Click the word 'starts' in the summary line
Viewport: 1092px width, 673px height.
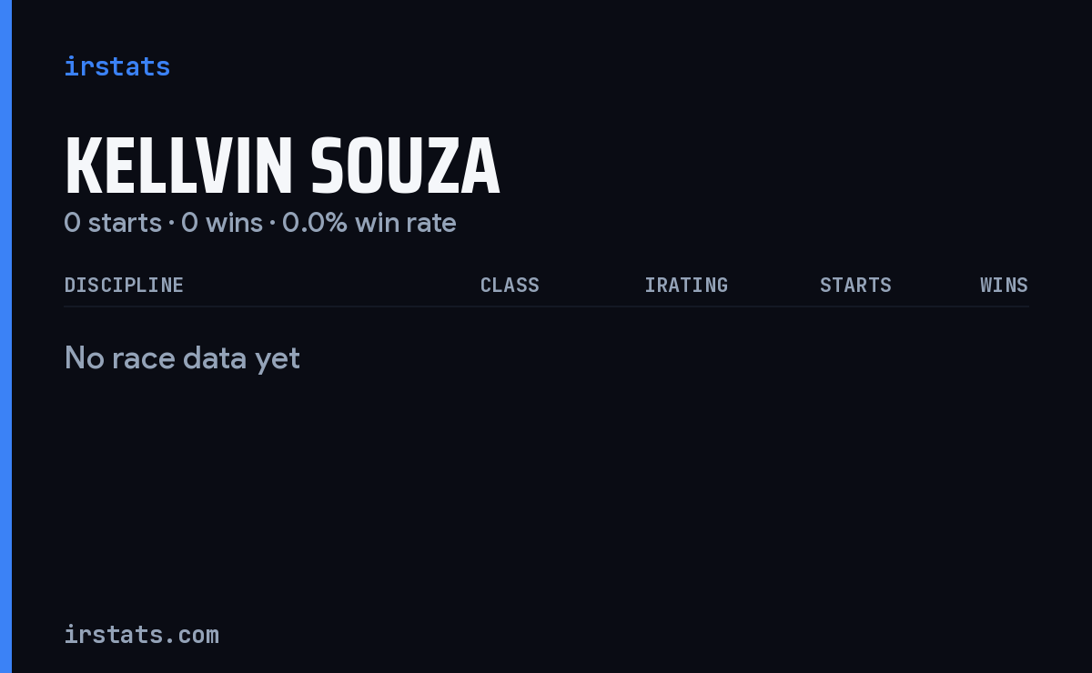125,223
